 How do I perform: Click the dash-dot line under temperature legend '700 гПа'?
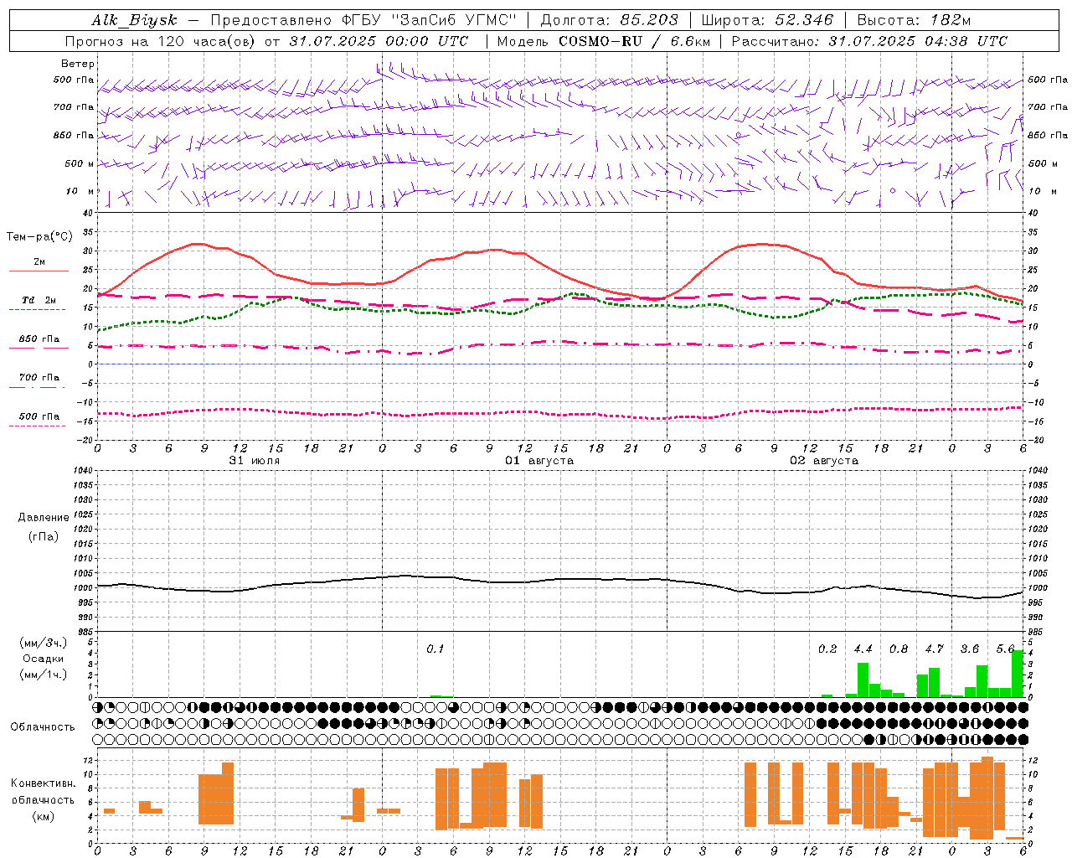coord(37,387)
